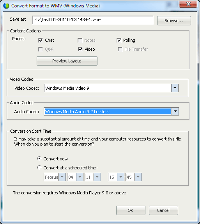
Task: Toggle the File Transfer checkbox
Action: pos(120,49)
